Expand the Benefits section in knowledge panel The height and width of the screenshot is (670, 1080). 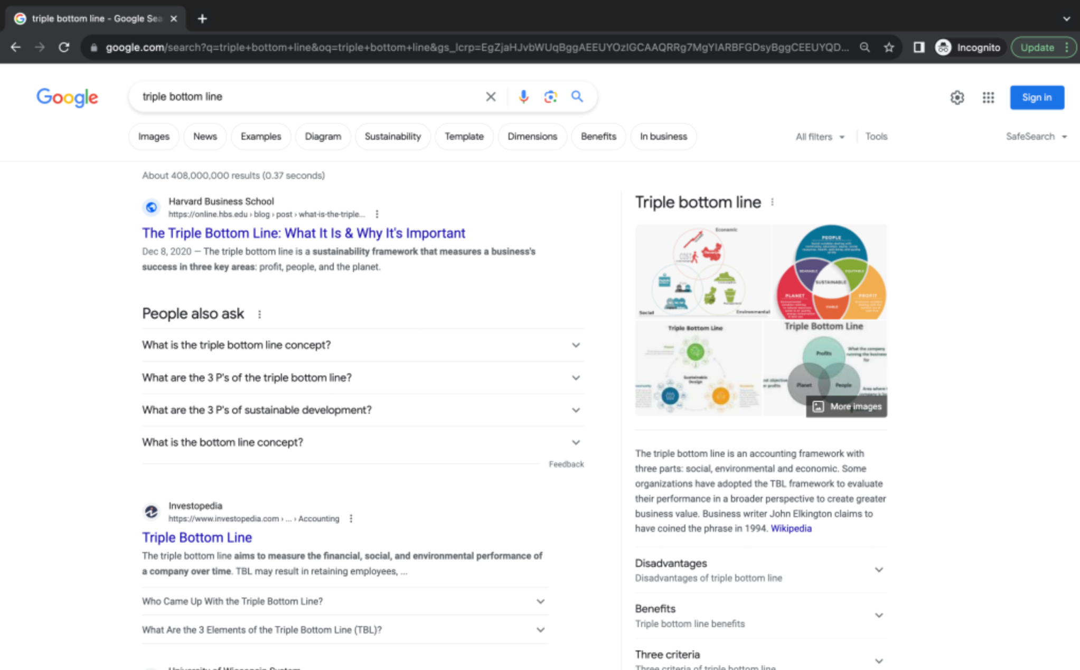click(x=761, y=616)
